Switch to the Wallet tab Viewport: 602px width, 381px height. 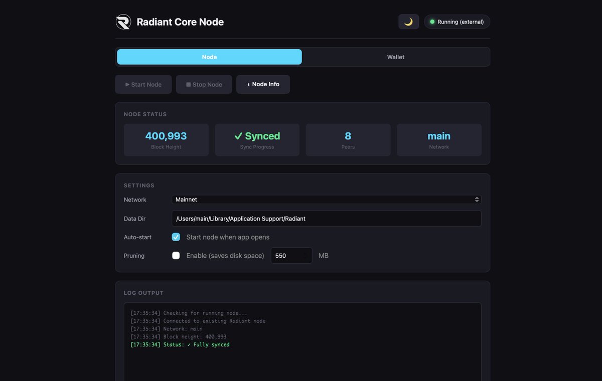396,57
